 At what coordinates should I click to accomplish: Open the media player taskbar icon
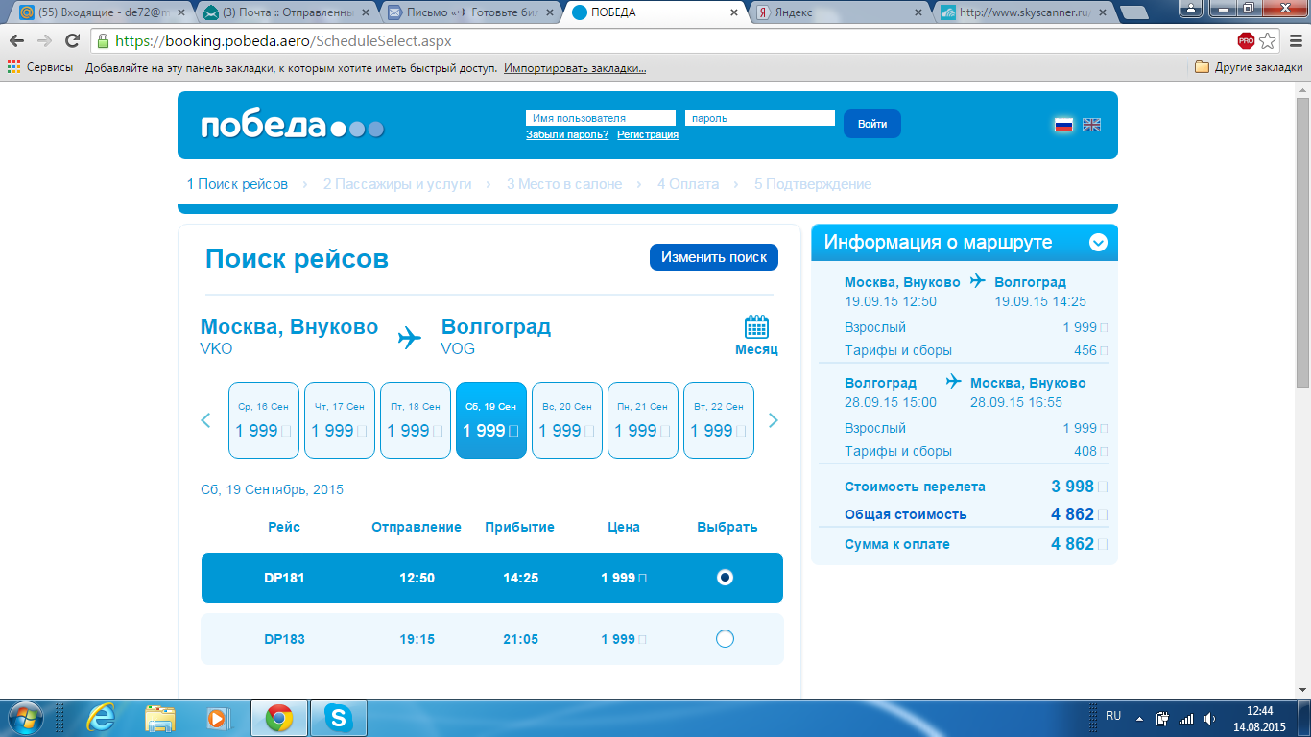tap(219, 718)
